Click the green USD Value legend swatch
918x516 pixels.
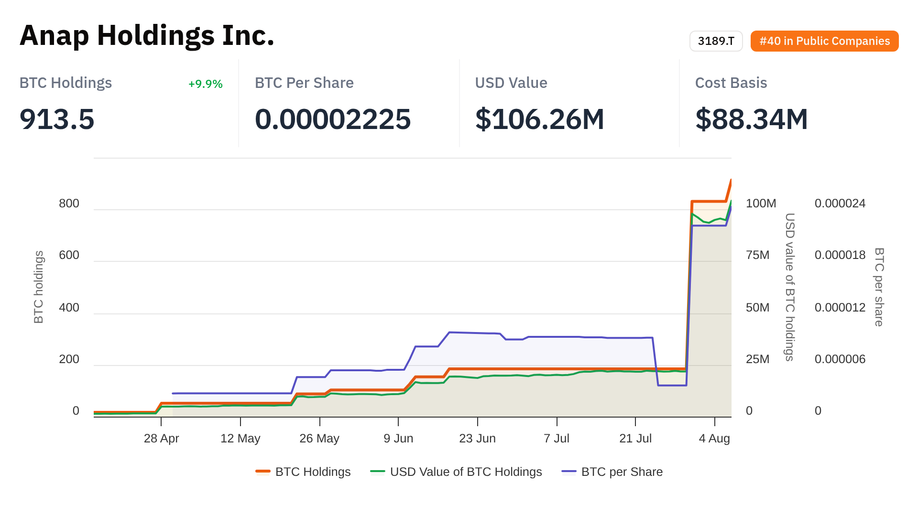click(378, 472)
